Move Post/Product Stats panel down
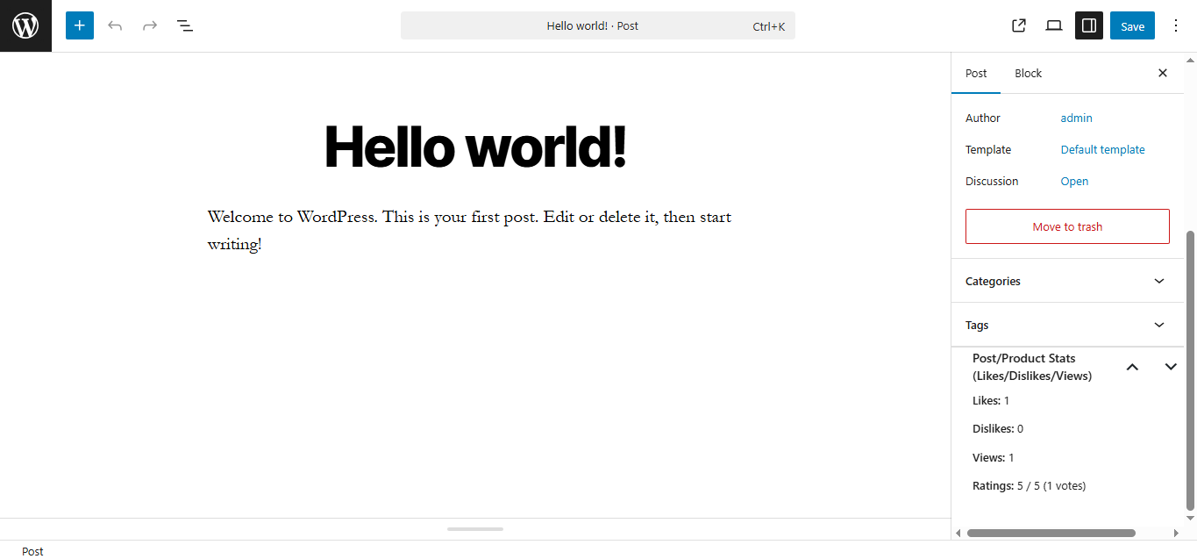The height and width of the screenshot is (559, 1197). coord(1171,367)
